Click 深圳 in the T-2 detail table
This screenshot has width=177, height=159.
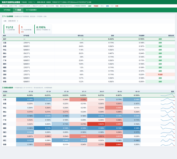(5, 75)
